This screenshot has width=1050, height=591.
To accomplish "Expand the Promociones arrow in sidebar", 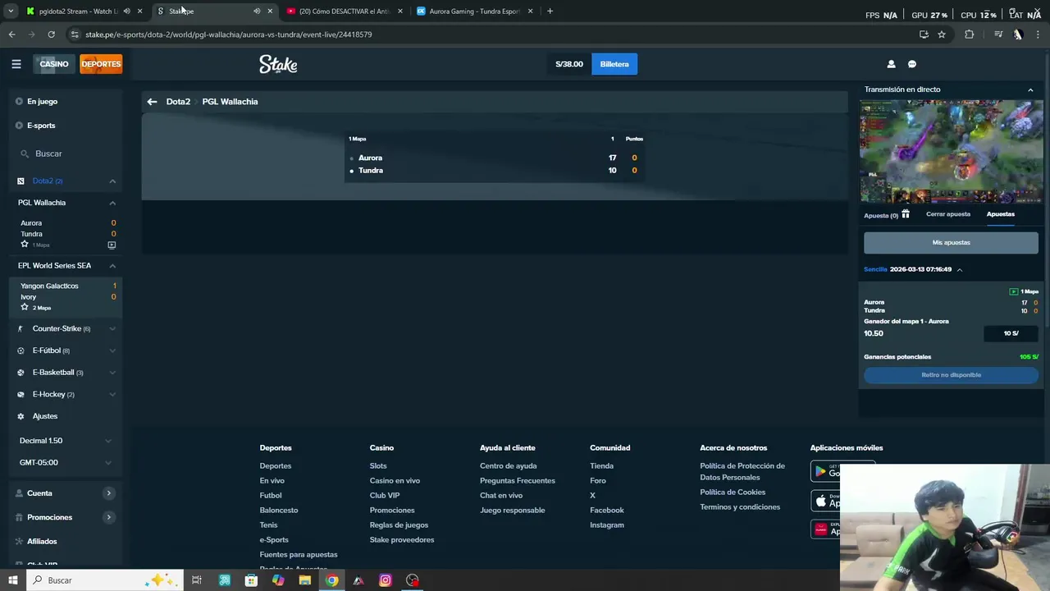I will (x=108, y=517).
